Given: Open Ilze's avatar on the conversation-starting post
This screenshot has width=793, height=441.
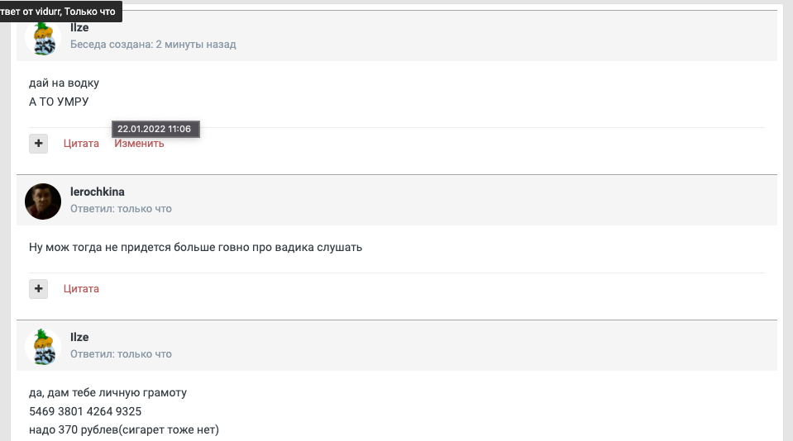Looking at the screenshot, I should (x=43, y=37).
